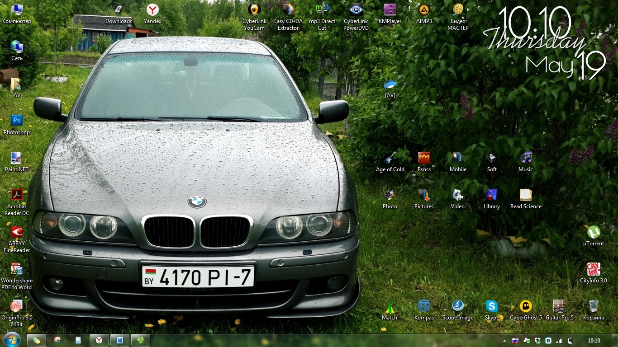618x347 pixels.
Task: Launch KMPlayer shortcut
Action: tap(390, 14)
